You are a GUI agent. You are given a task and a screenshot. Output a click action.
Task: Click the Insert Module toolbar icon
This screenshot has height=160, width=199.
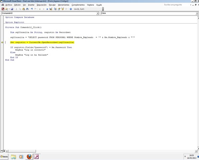pyautogui.click(x=6, y=9)
